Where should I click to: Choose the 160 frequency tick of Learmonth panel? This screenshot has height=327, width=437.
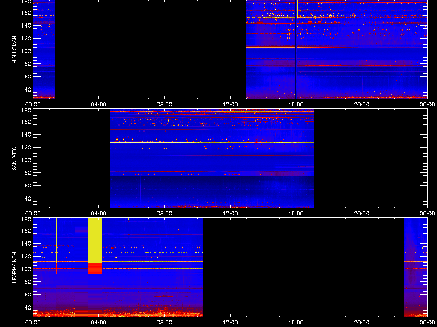(x=27, y=231)
